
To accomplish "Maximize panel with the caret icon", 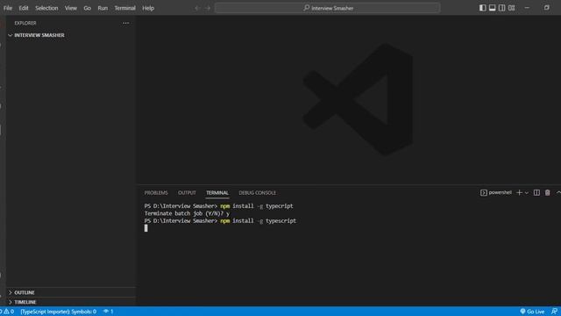I will pyautogui.click(x=558, y=193).
